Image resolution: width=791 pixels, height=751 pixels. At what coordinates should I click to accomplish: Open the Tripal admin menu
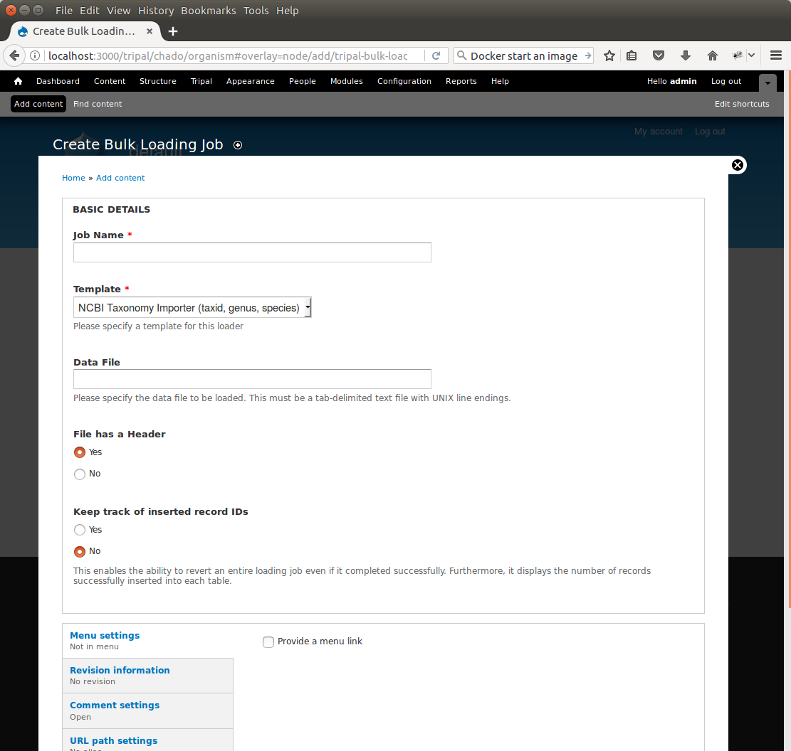coord(201,81)
